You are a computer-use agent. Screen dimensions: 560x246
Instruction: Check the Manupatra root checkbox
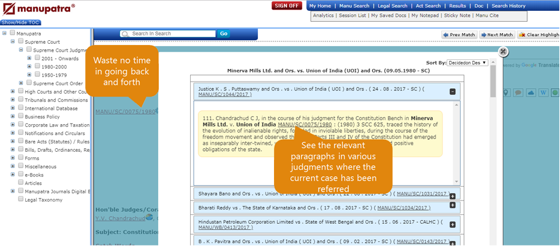click(13, 33)
